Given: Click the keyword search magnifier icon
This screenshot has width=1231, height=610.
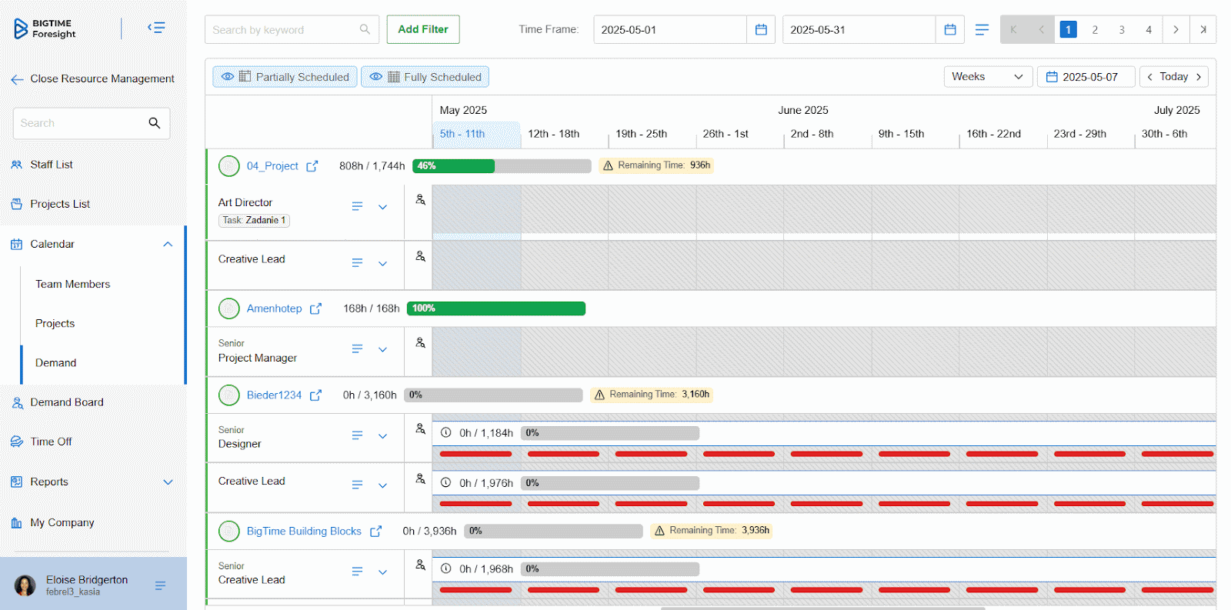Looking at the screenshot, I should pos(365,29).
